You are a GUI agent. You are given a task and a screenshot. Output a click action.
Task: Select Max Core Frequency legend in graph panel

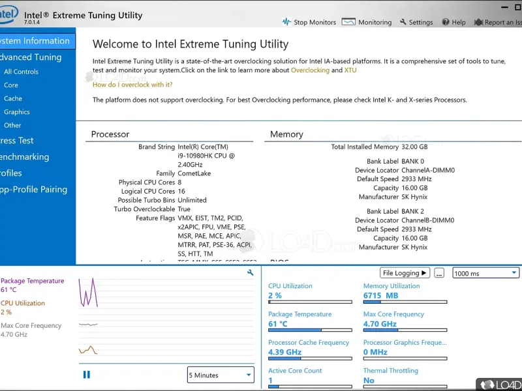click(31, 325)
